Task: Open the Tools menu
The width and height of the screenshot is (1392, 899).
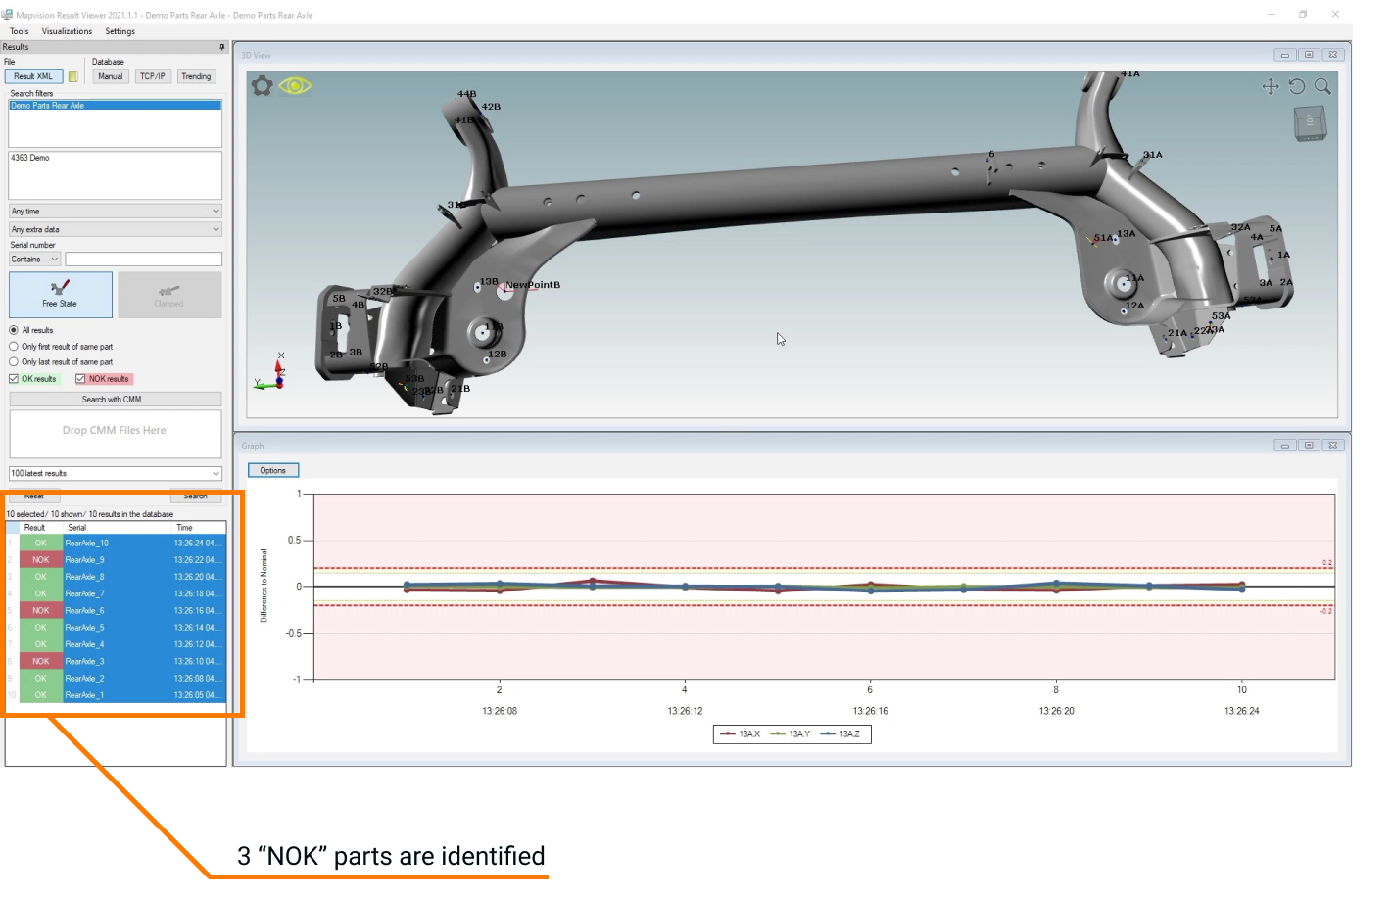Action: [20, 31]
